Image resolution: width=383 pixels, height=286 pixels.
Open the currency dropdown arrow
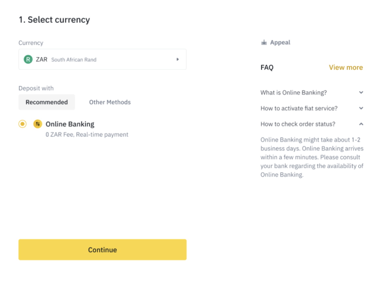click(x=178, y=59)
